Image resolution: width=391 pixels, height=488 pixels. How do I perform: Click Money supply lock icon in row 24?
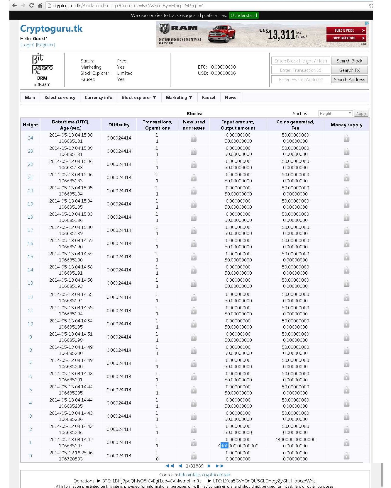tap(346, 138)
